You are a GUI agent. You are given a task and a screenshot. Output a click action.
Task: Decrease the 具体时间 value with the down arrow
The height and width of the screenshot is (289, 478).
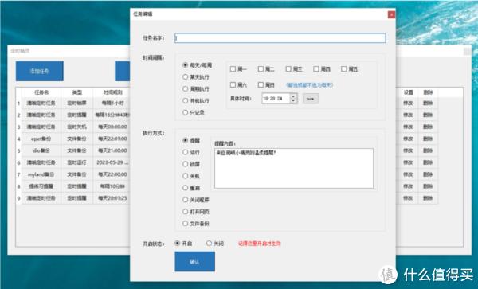(293, 101)
